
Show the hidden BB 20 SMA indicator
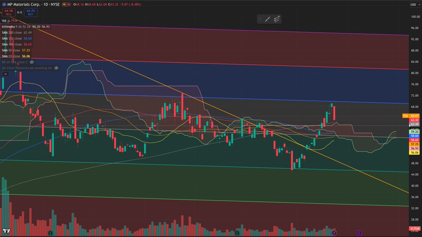pyautogui.click(x=31, y=62)
